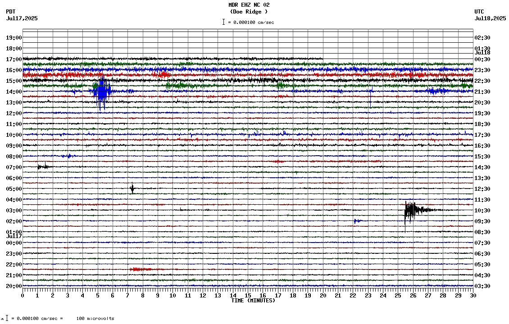Click the '21:30' UTC row label

(x=482, y=92)
